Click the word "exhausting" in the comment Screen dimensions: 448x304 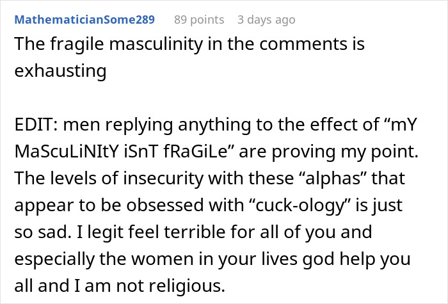[60, 71]
